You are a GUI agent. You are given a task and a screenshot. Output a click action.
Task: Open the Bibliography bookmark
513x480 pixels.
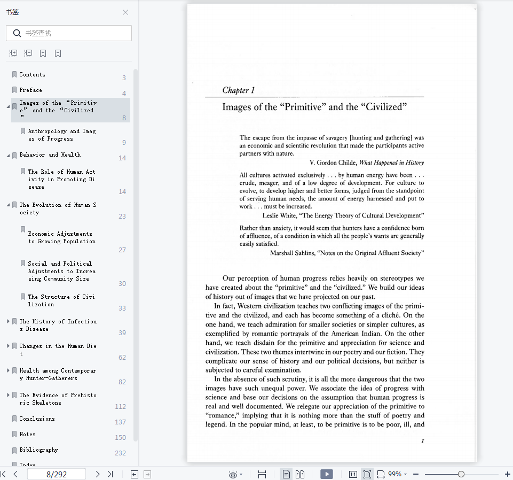(38, 450)
